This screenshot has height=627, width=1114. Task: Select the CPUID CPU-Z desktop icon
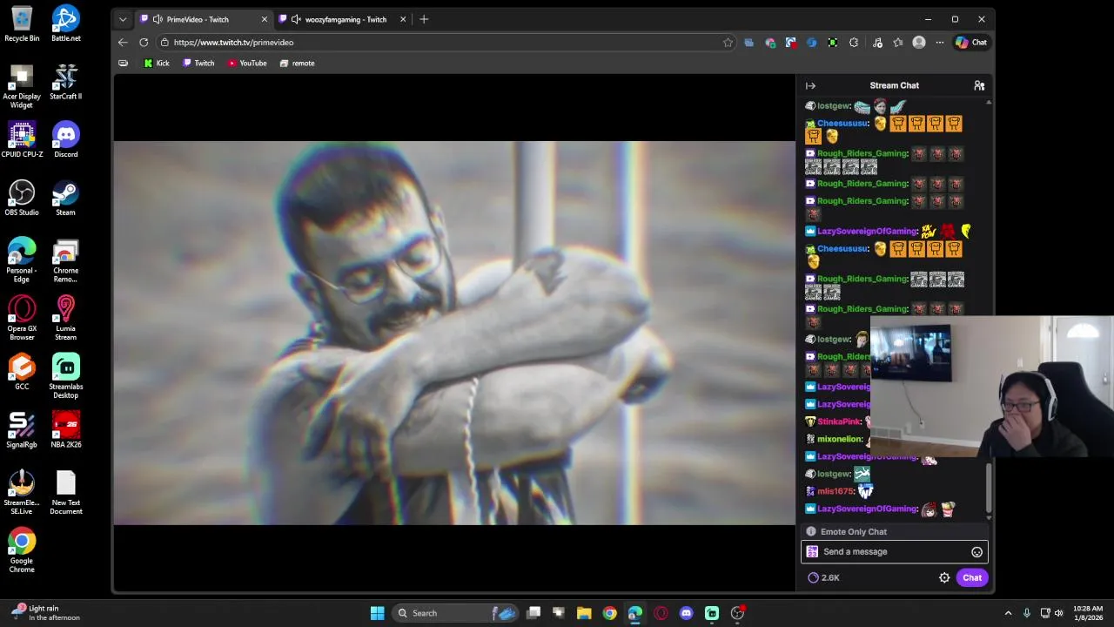22,139
